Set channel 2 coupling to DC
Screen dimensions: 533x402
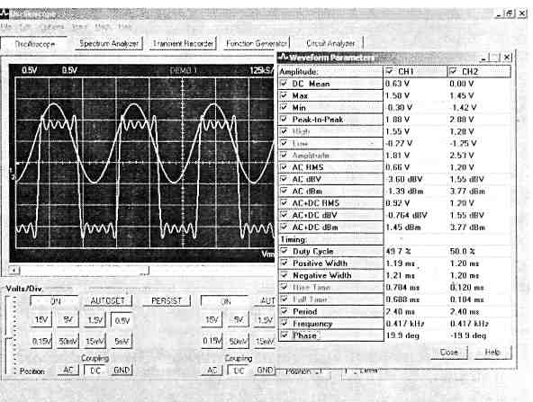239,371
